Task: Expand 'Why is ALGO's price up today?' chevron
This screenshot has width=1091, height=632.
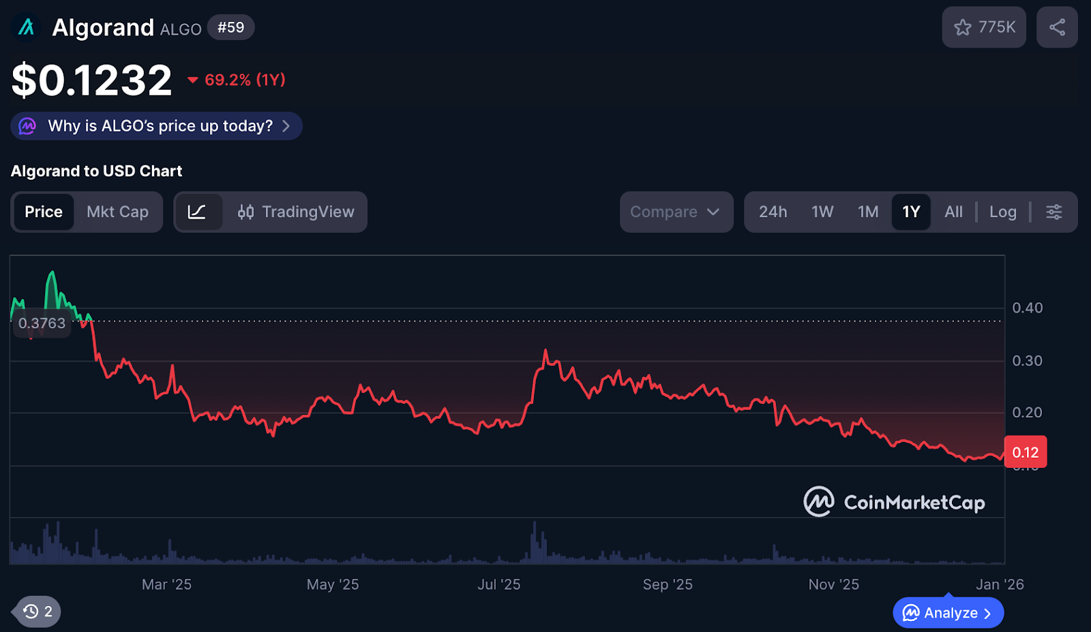Action: tap(286, 125)
